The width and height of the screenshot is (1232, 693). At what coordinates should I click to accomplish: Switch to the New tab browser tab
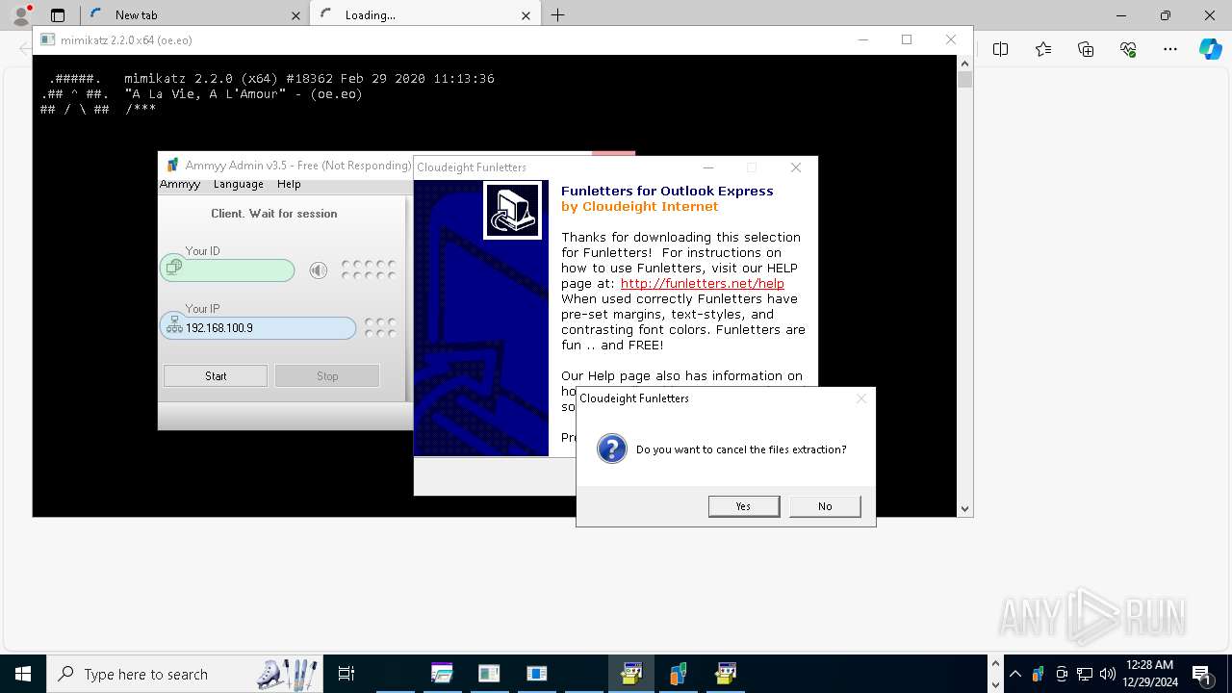(192, 14)
